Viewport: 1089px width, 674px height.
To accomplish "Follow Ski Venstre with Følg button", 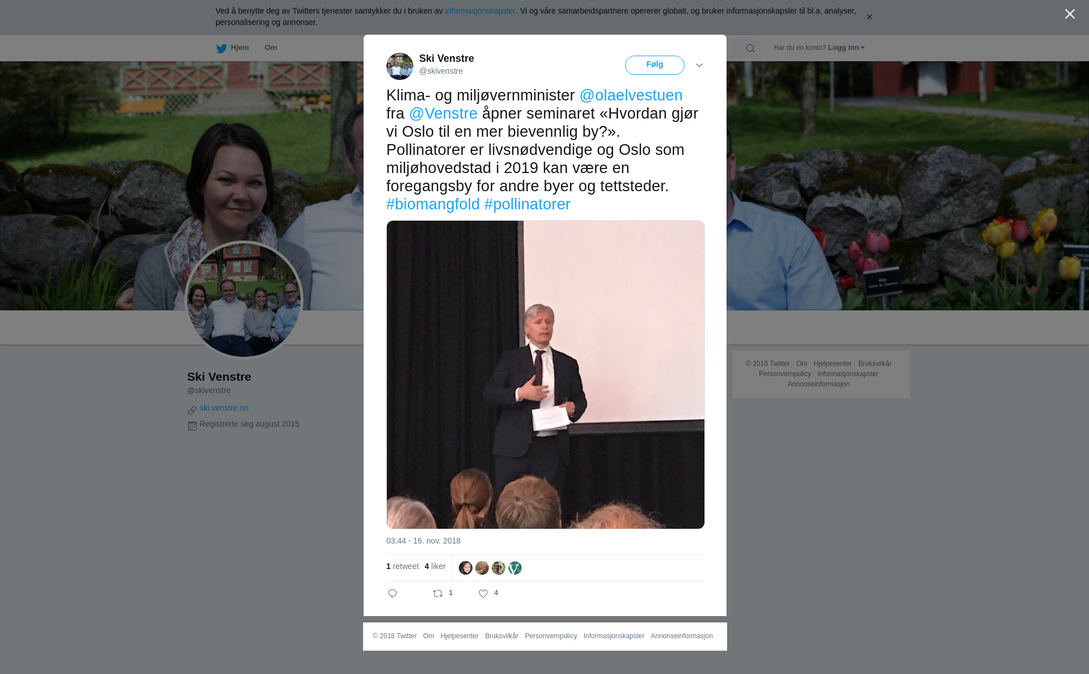I will 655,65.
